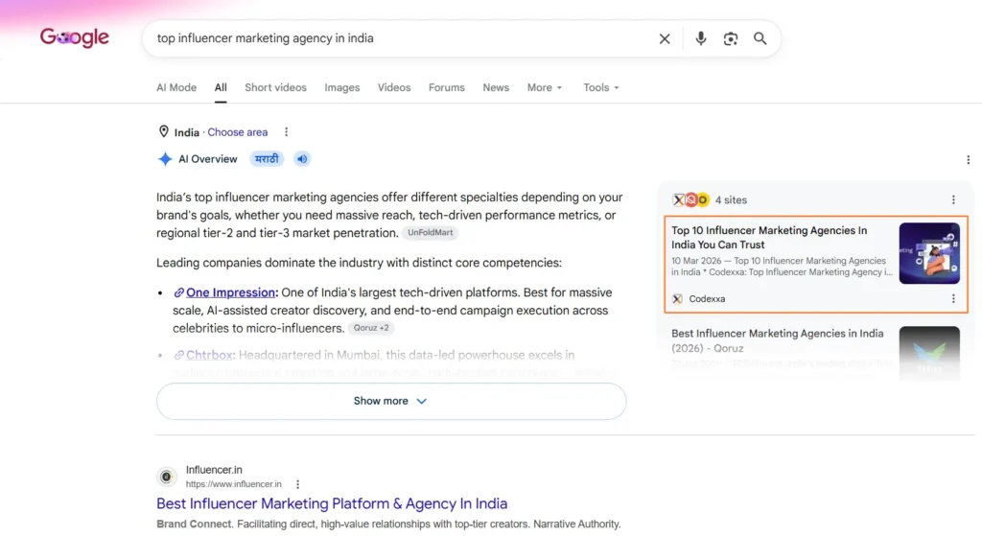Switch AI Overview to मराठी language

pyautogui.click(x=267, y=159)
